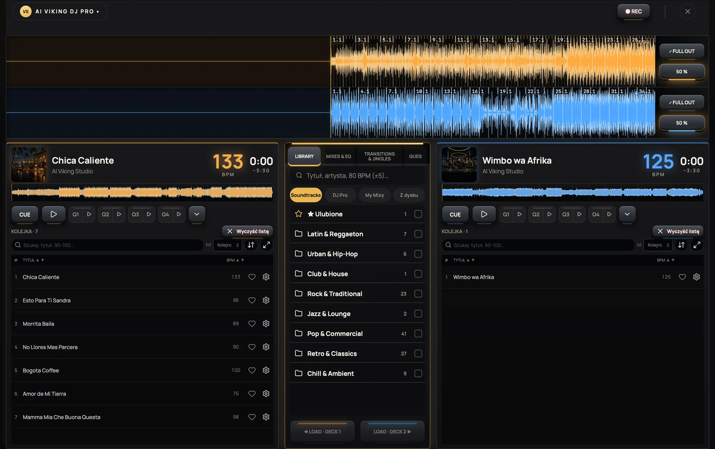Play Q2 cue point on right deck
This screenshot has height=449, width=715.
(549, 214)
